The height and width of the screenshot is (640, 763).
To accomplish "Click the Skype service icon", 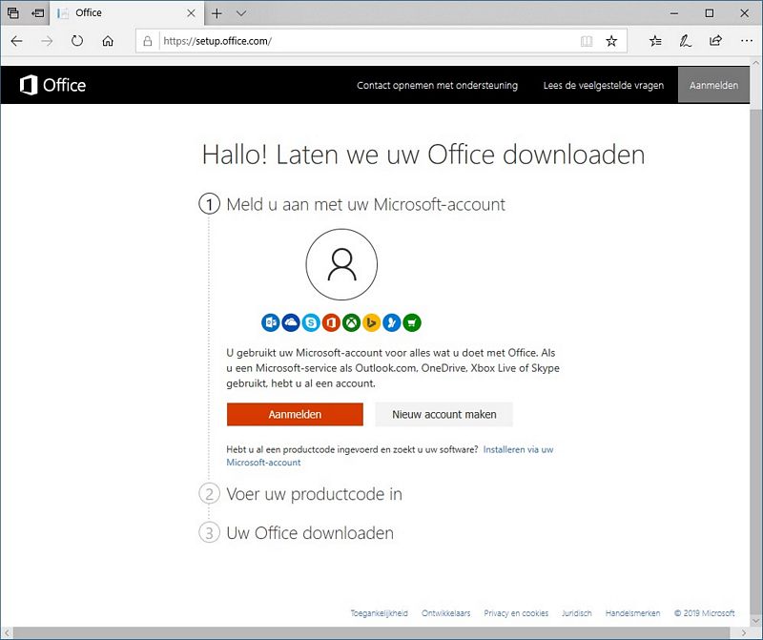I will coord(311,322).
